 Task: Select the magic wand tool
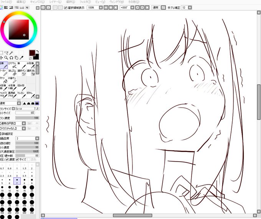11,53
